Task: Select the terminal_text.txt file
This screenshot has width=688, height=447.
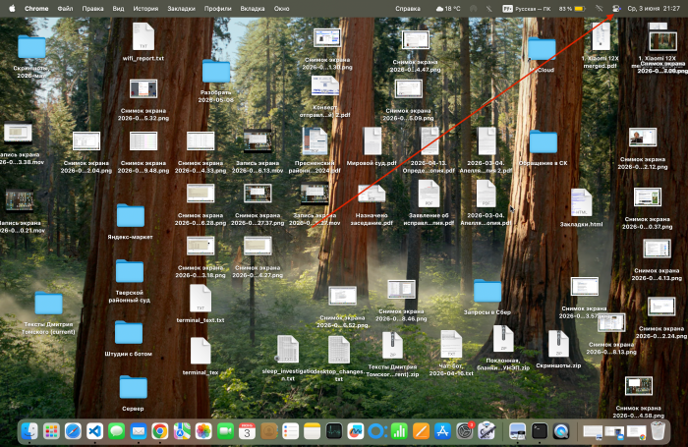Action: (201, 304)
